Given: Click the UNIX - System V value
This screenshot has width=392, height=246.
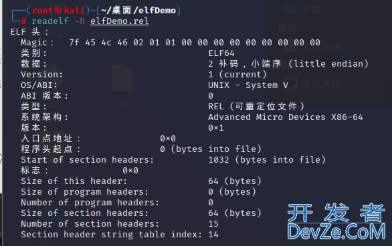Looking at the screenshot, I should [248, 85].
